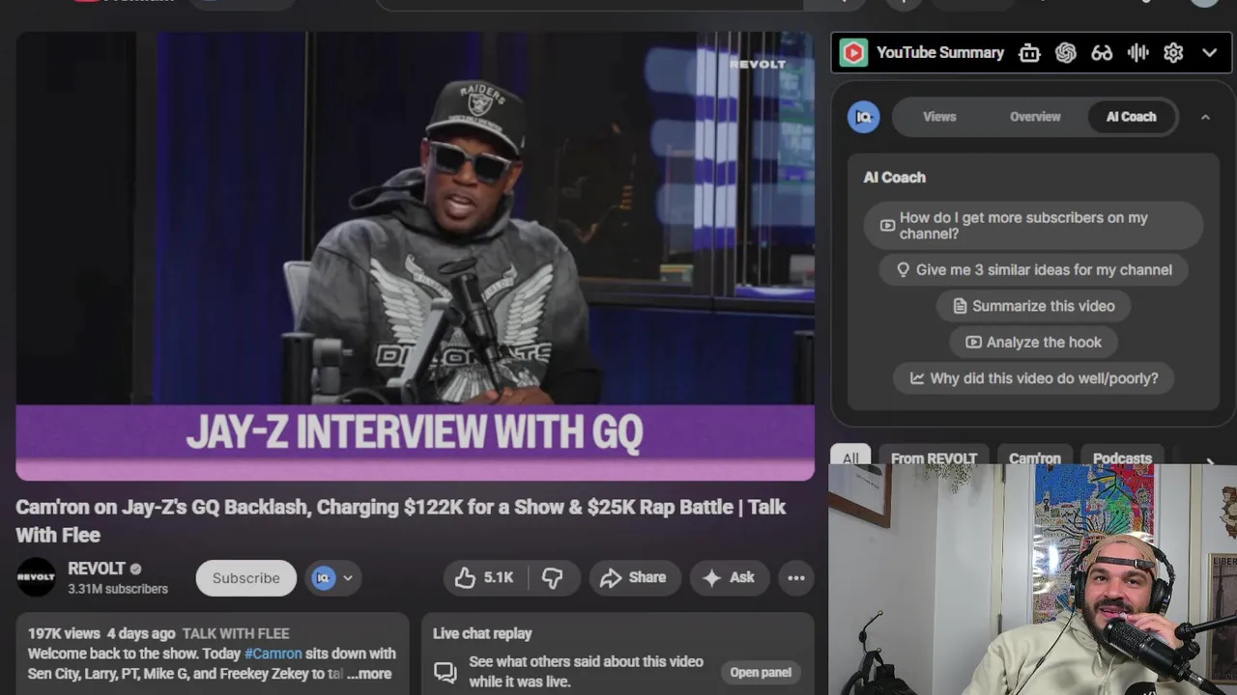Select the AI Coach tab
The image size is (1237, 695).
coord(1131,117)
